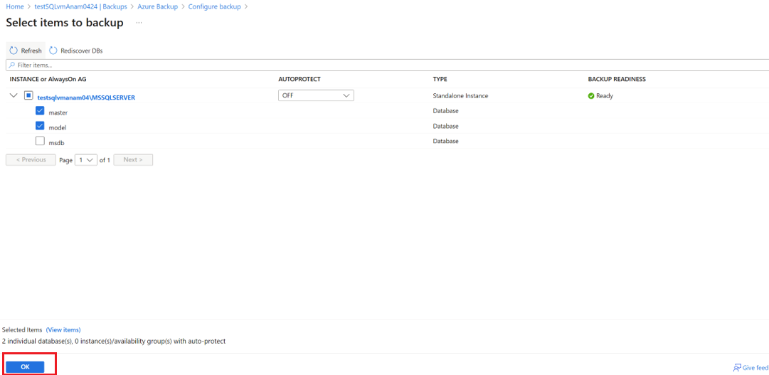769x375 pixels.
Task: Go to Home breadcrumb
Action: point(14,6)
